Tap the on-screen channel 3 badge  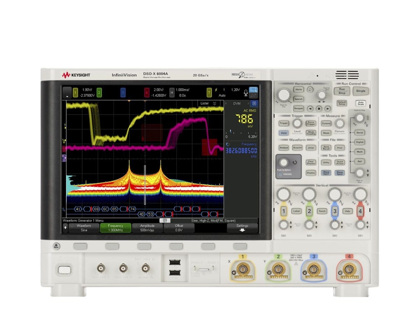coord(123,92)
